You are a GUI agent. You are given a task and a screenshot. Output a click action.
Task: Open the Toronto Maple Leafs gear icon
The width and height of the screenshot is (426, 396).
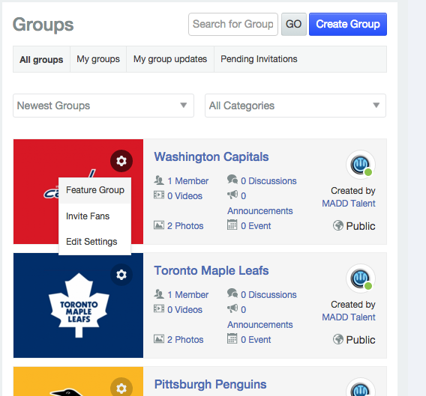point(121,275)
